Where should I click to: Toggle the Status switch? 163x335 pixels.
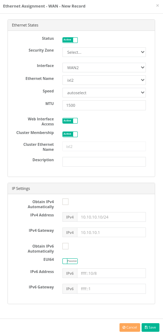click(x=70, y=40)
